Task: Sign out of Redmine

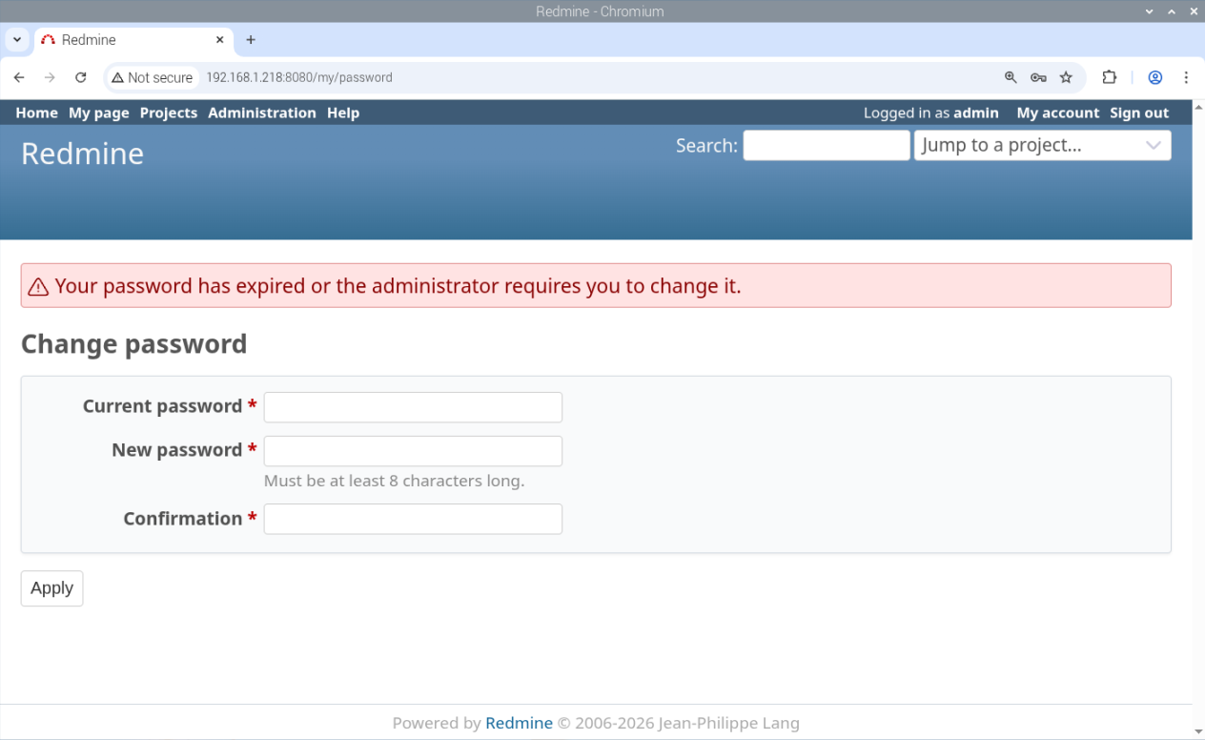Action: coord(1138,113)
